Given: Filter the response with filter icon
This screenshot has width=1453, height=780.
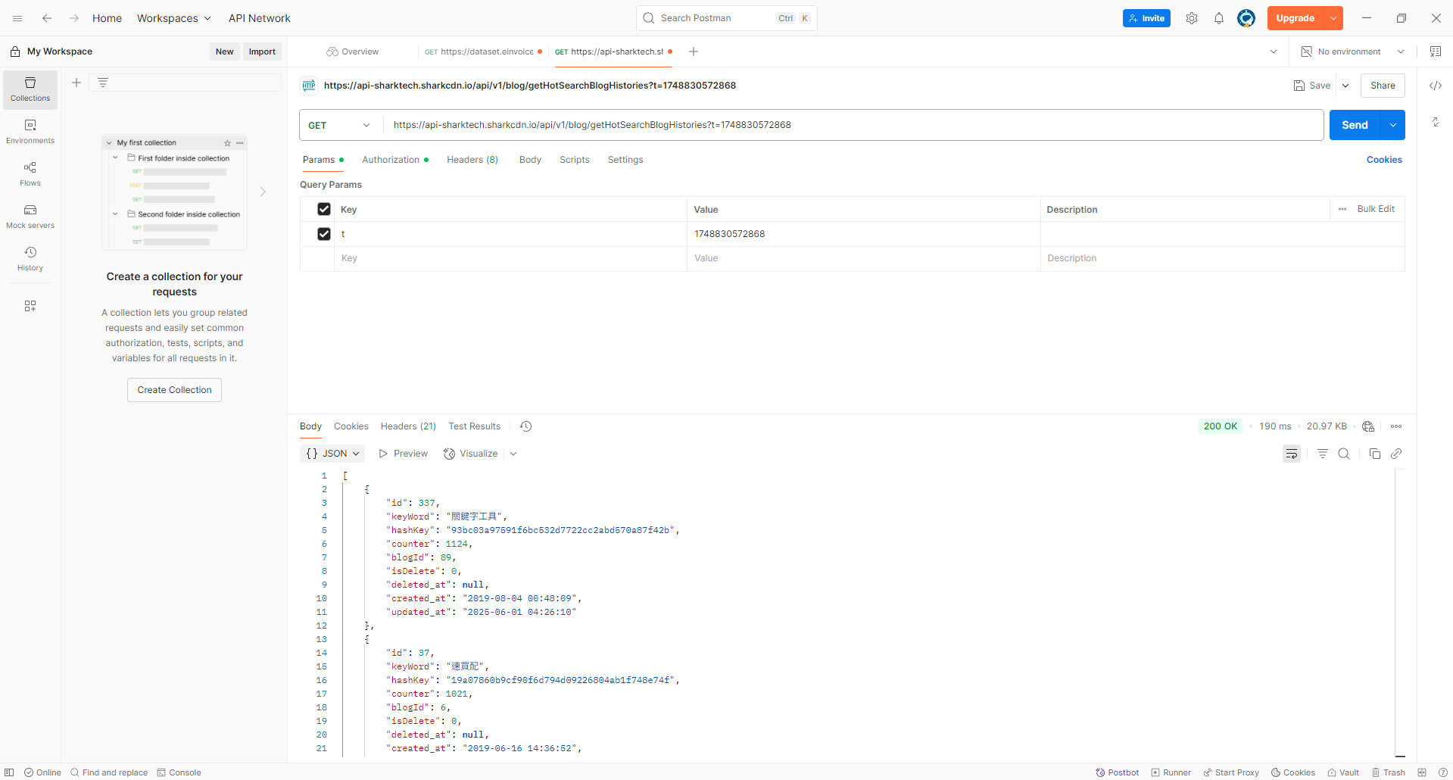Looking at the screenshot, I should 1323,454.
